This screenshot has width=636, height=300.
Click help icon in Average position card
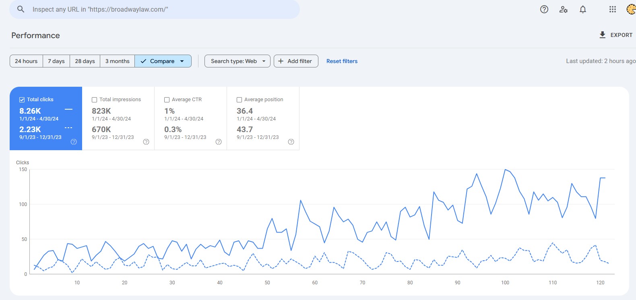[x=291, y=142]
